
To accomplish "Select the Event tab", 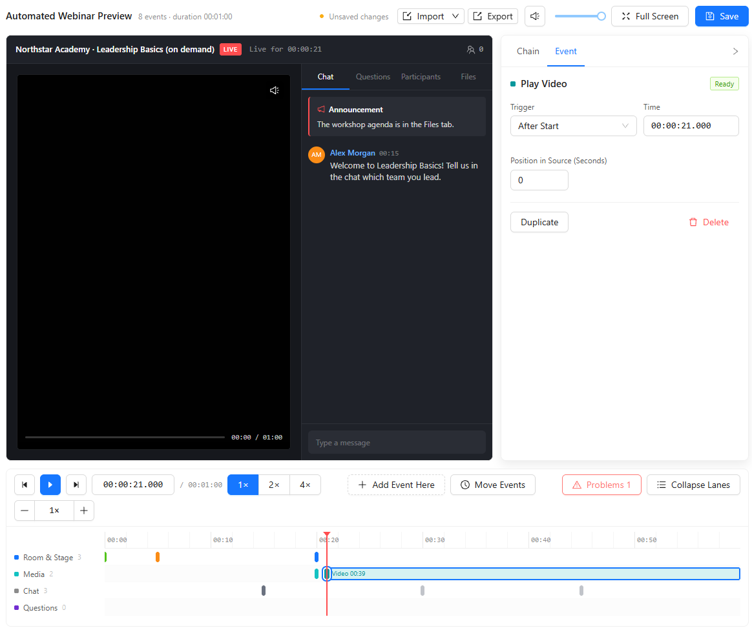I will 566,51.
